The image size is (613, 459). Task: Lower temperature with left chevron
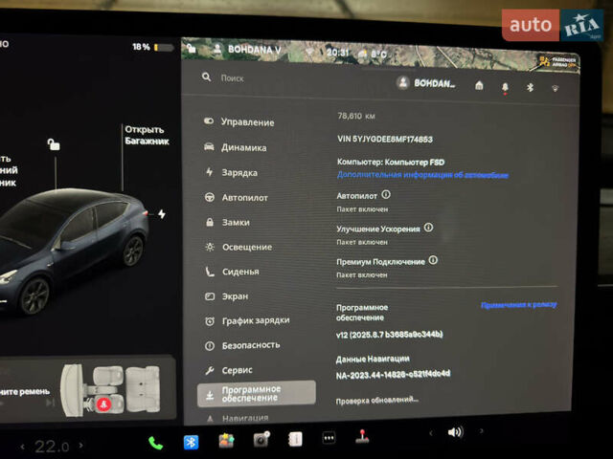(x=22, y=447)
